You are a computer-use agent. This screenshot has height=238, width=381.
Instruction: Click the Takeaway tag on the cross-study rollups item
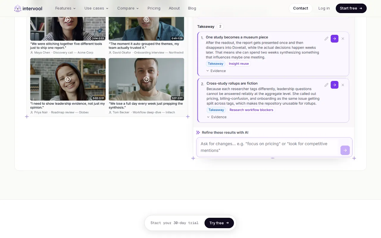point(216,110)
